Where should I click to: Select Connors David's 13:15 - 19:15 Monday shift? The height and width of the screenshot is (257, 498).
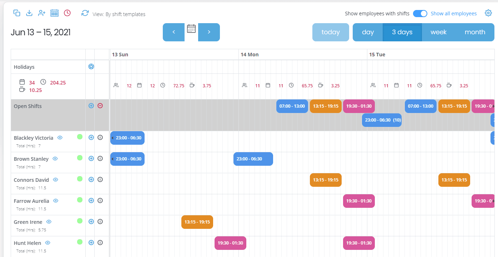tap(326, 180)
